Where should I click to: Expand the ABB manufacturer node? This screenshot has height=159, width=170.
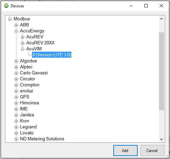16,25
